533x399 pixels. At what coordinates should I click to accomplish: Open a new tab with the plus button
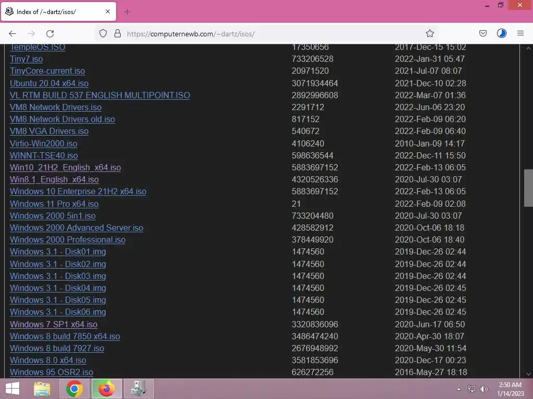(128, 12)
